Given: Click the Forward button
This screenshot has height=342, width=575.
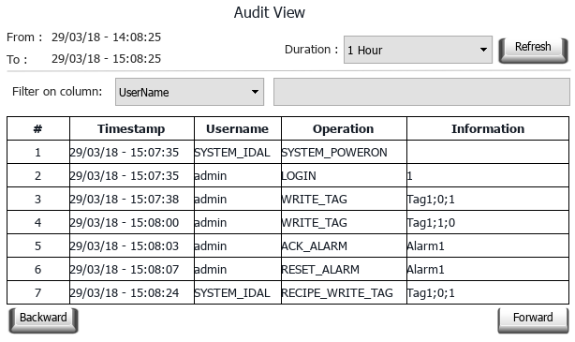Looking at the screenshot, I should [533, 320].
